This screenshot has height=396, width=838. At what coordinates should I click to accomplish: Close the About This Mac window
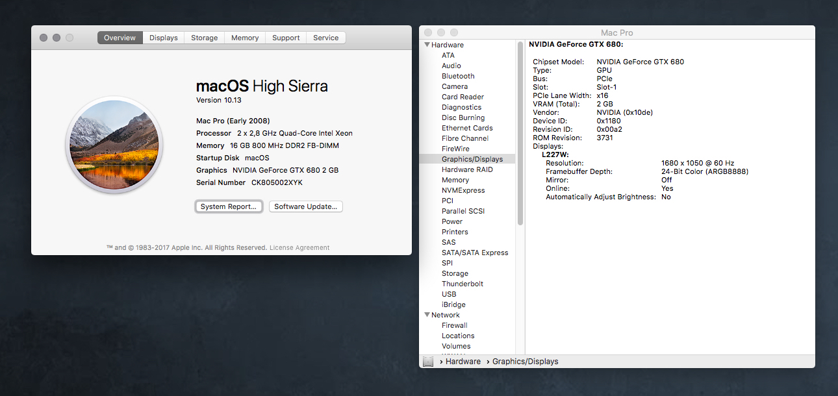(x=44, y=38)
